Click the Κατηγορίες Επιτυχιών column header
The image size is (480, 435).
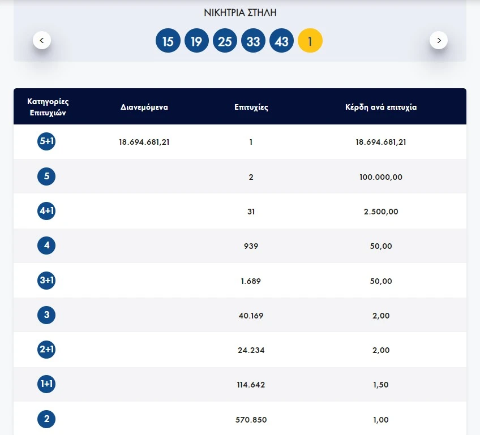pyautogui.click(x=48, y=107)
